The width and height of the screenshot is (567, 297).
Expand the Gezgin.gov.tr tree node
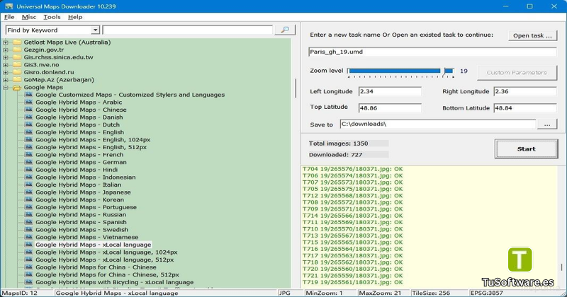(6, 49)
